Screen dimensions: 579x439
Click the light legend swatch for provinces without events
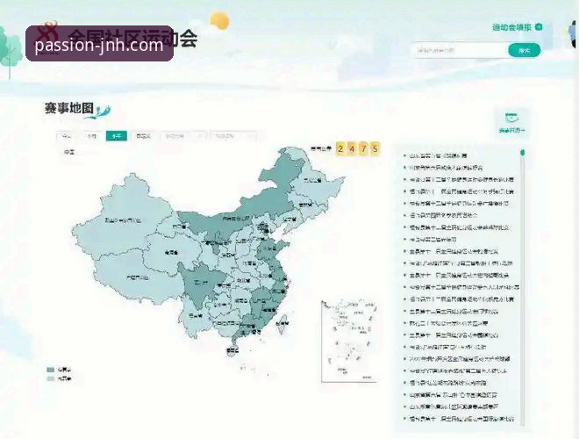51,378
